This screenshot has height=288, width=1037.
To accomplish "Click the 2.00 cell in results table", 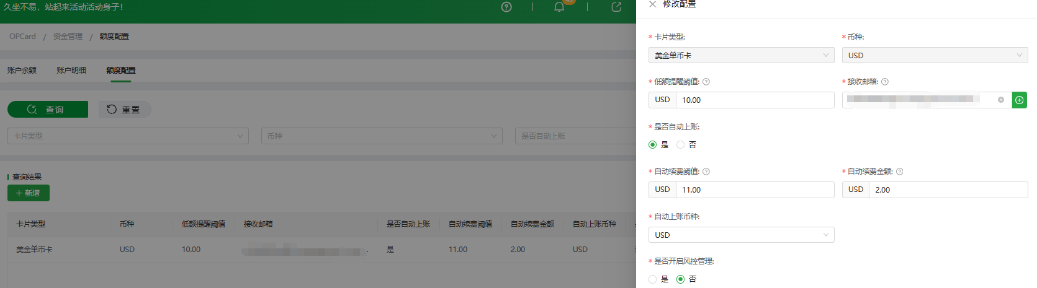I will (518, 250).
